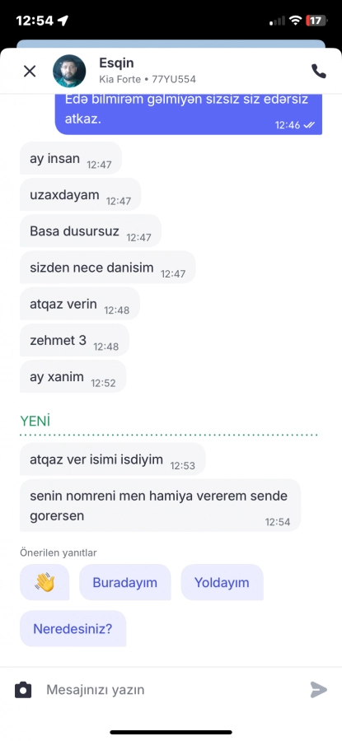
Task: Choose the 'Yoldayım' suggested reply
Action: click(222, 582)
